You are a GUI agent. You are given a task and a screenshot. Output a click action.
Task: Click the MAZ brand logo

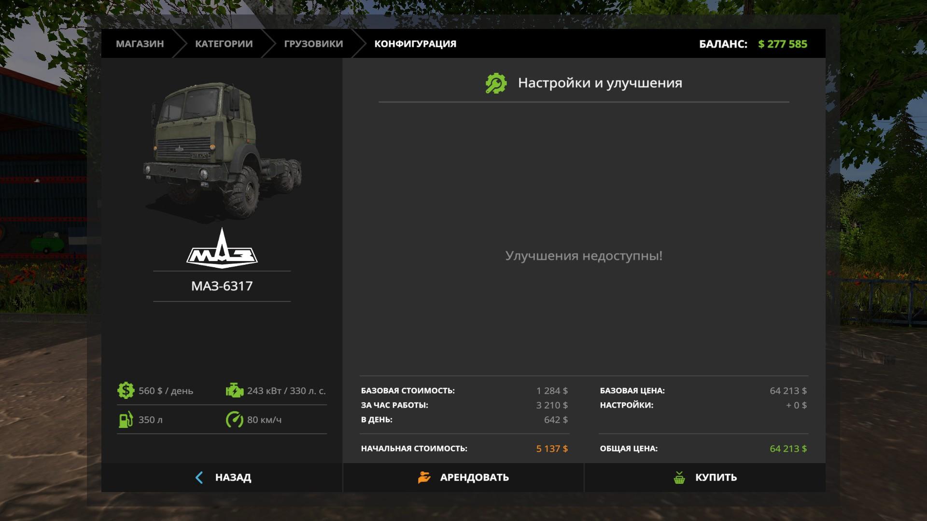(222, 249)
